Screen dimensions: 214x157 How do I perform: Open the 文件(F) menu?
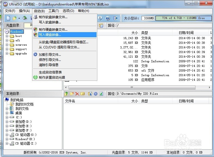click(10, 11)
